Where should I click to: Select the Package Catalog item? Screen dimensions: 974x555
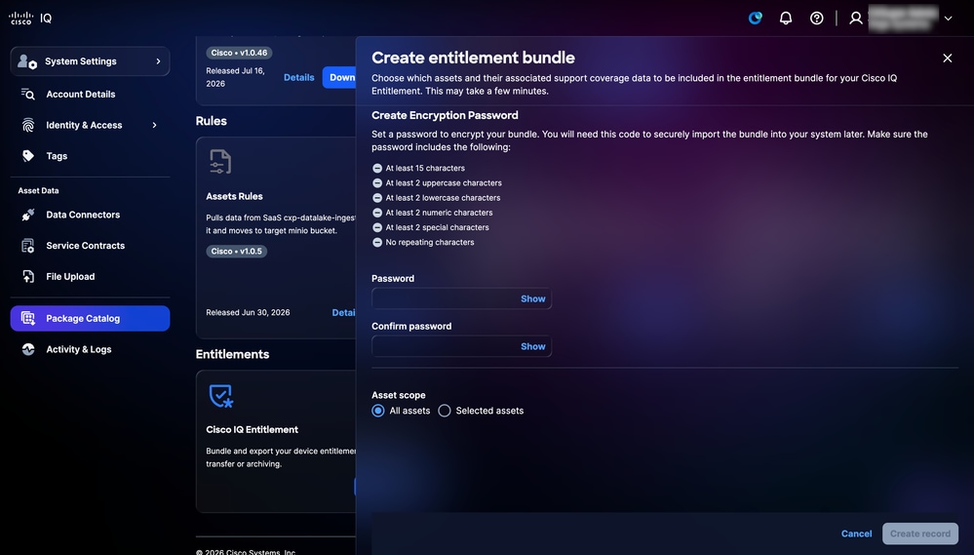tap(90, 318)
